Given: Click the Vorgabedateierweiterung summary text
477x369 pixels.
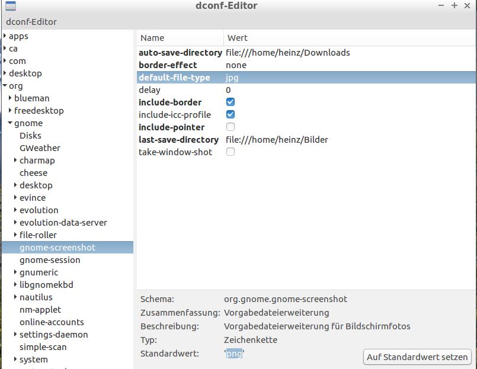Looking at the screenshot, I should (x=276, y=313).
